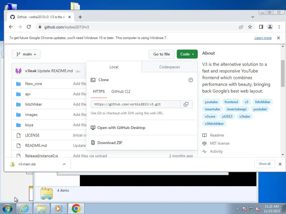Open the Activity link

pyautogui.click(x=216, y=151)
